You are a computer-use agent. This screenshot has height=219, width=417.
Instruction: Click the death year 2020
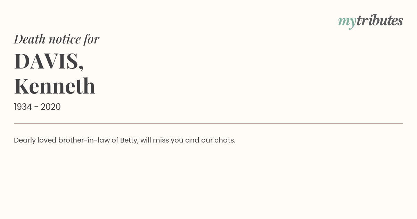(x=51, y=107)
